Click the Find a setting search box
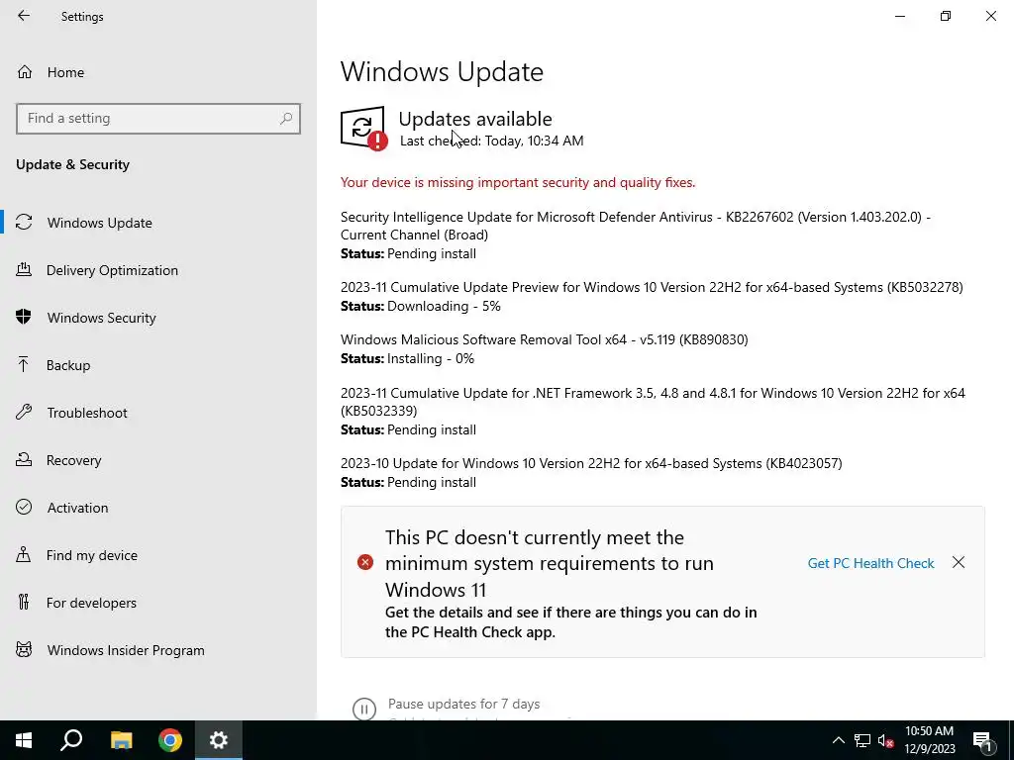This screenshot has height=760, width=1014. point(158,119)
